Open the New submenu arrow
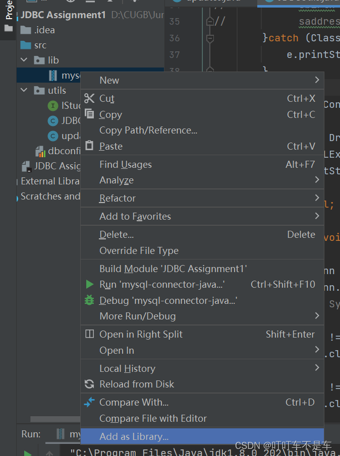 click(317, 80)
